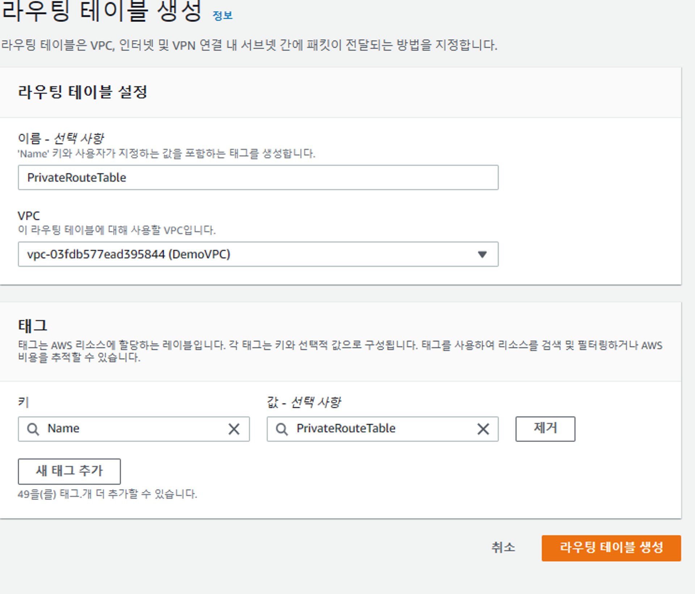
Task: Click the 값 - 선택 사항 label
Action: coord(304,402)
